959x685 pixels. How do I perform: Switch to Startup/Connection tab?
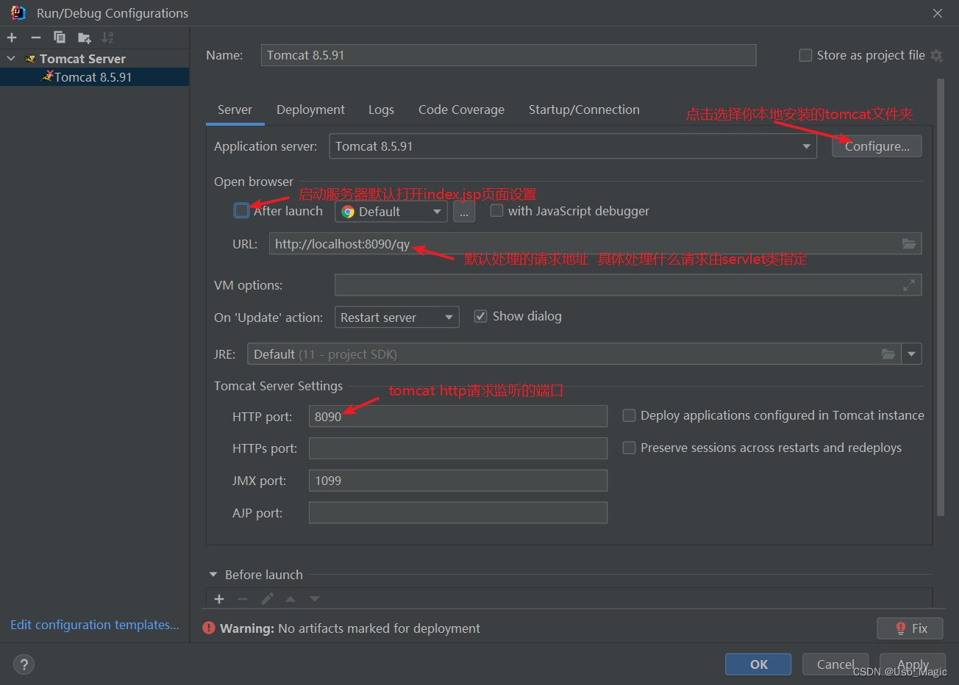(584, 110)
